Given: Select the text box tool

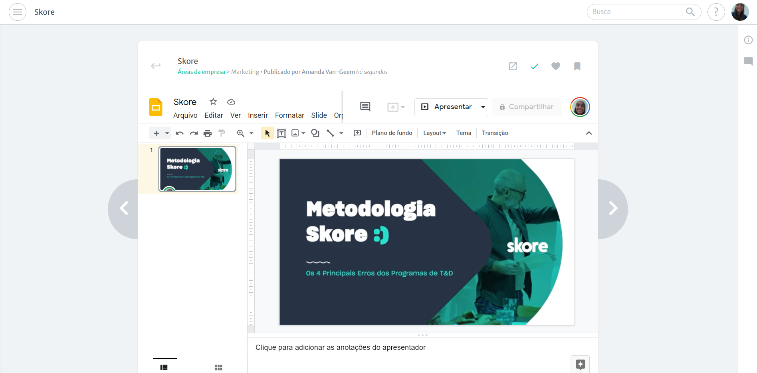Looking at the screenshot, I should pos(281,133).
